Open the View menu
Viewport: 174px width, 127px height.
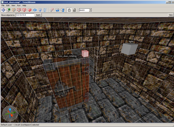[13, 5]
